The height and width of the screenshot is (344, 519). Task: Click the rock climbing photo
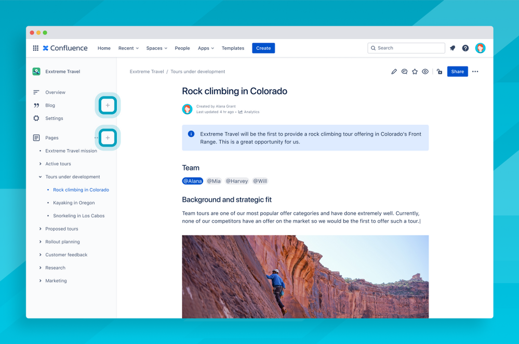click(x=305, y=277)
